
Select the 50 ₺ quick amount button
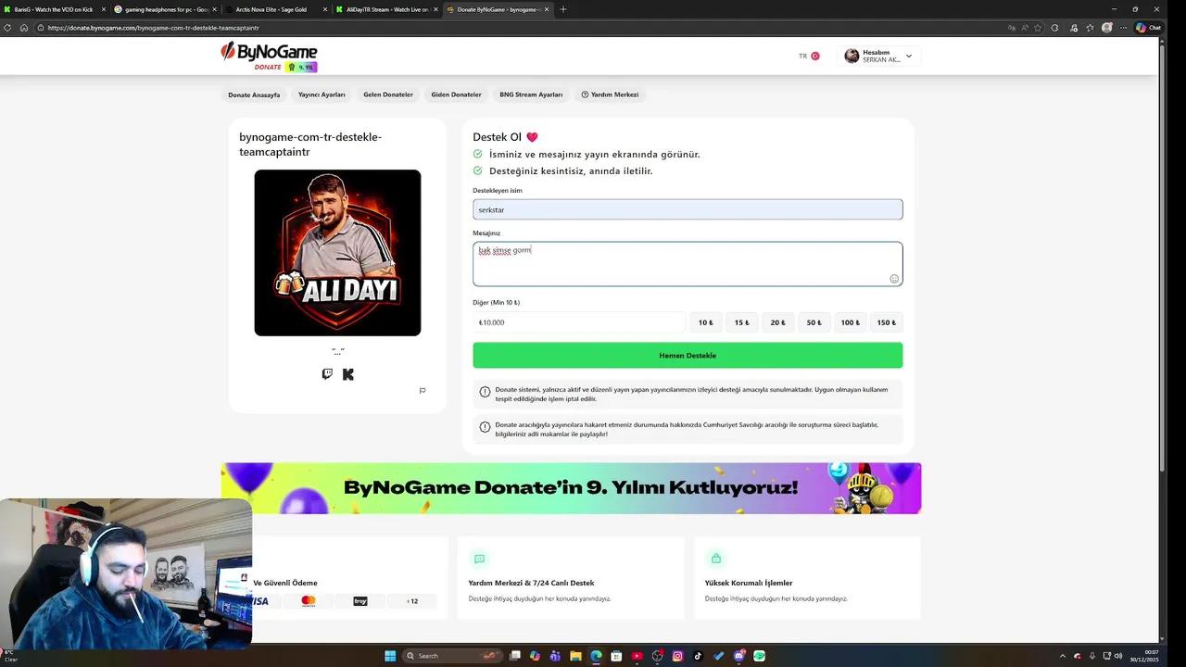[x=814, y=322]
